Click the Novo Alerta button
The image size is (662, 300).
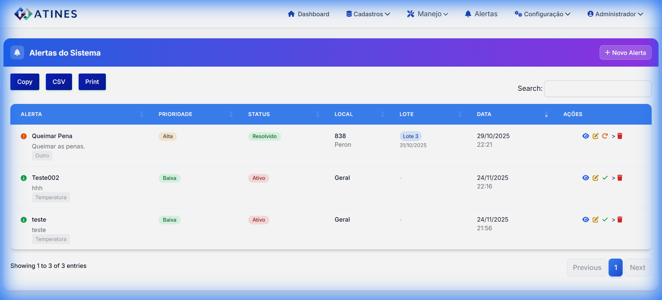(625, 52)
